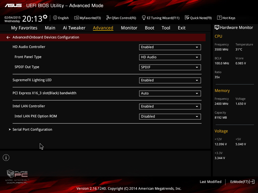This screenshot has height=193, width=258.
Task: Click the +12V reading 12.096 V
Action: [x=221, y=144]
